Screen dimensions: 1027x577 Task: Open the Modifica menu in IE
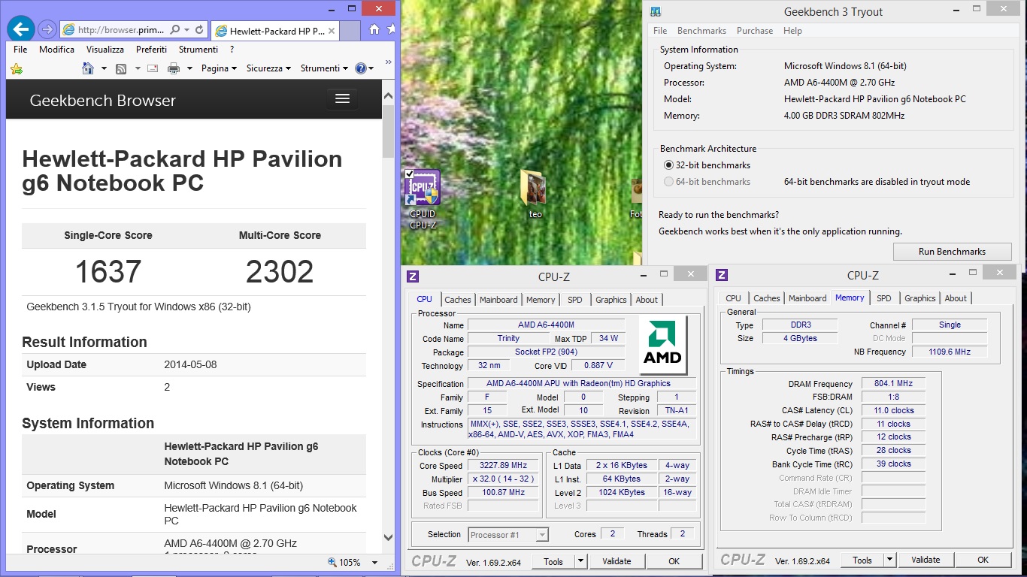(57, 50)
